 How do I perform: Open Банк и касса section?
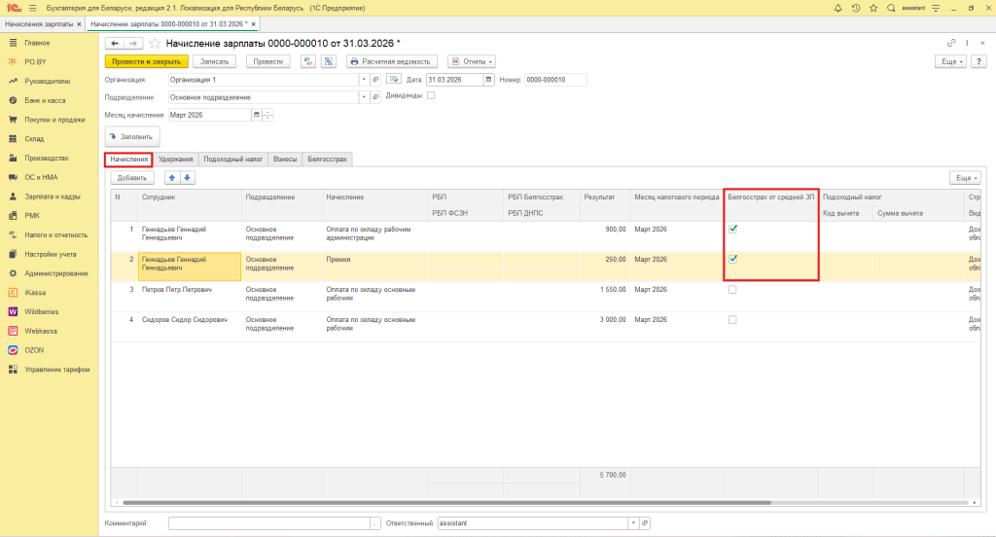[x=45, y=100]
